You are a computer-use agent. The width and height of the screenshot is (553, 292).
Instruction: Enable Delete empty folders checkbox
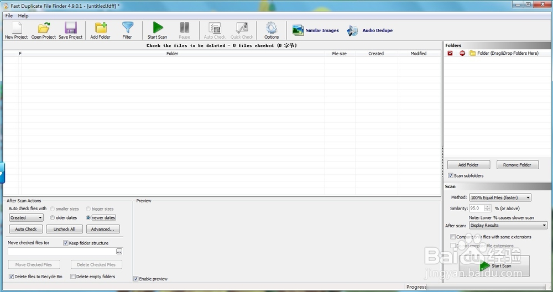pos(73,277)
